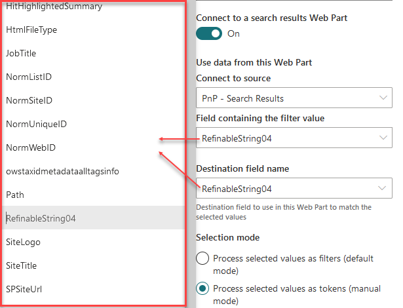This screenshot has width=403, height=308.
Task: Click chevron icon on PnP Search Results dropdown
Action: 383,98
